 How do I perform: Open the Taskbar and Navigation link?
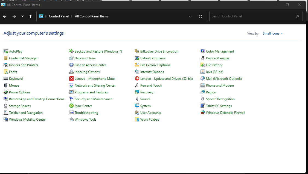pyautogui.click(x=26, y=113)
